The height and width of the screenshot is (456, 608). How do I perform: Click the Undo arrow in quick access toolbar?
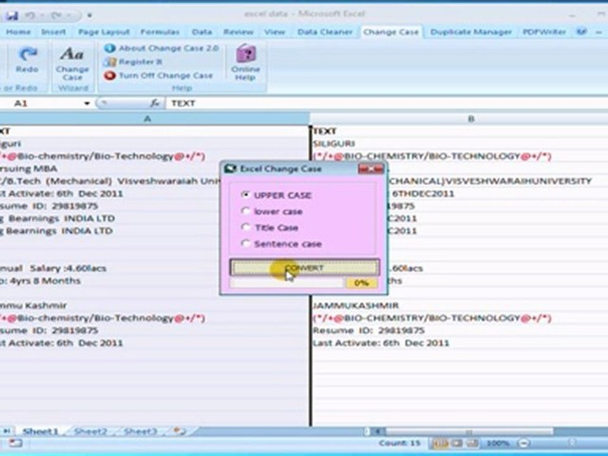tap(30, 15)
